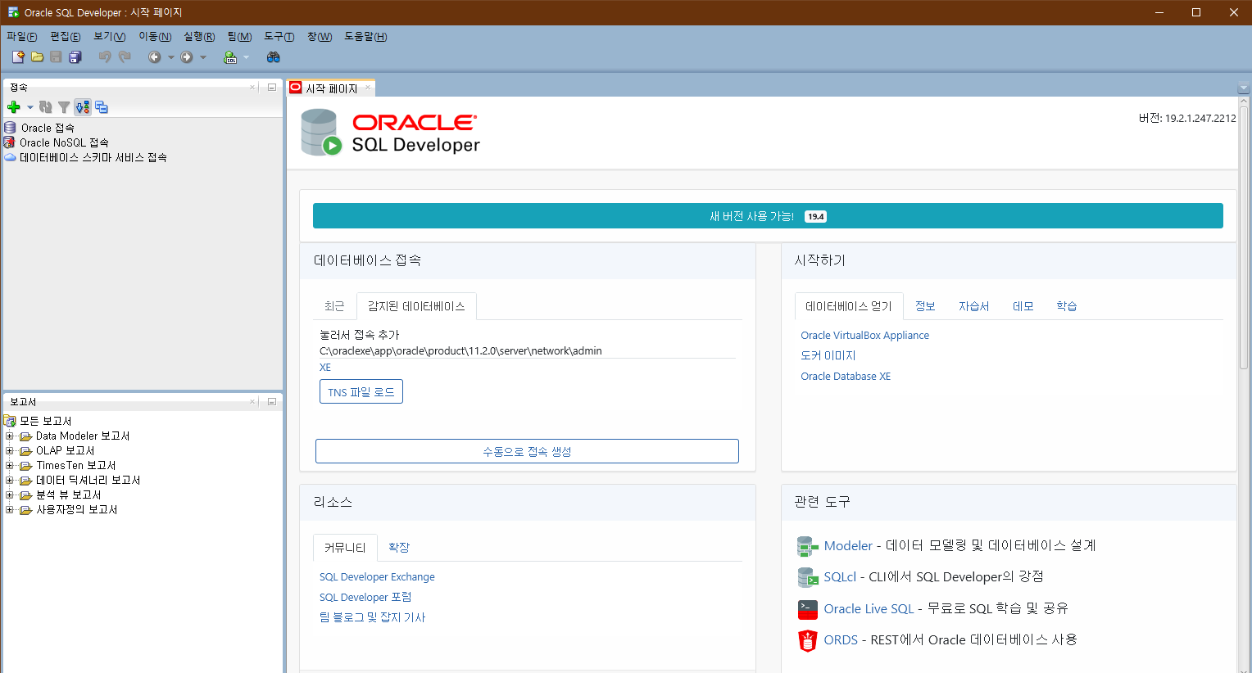1252x673 pixels.
Task: Open the 보기(V) menu
Action: (110, 37)
